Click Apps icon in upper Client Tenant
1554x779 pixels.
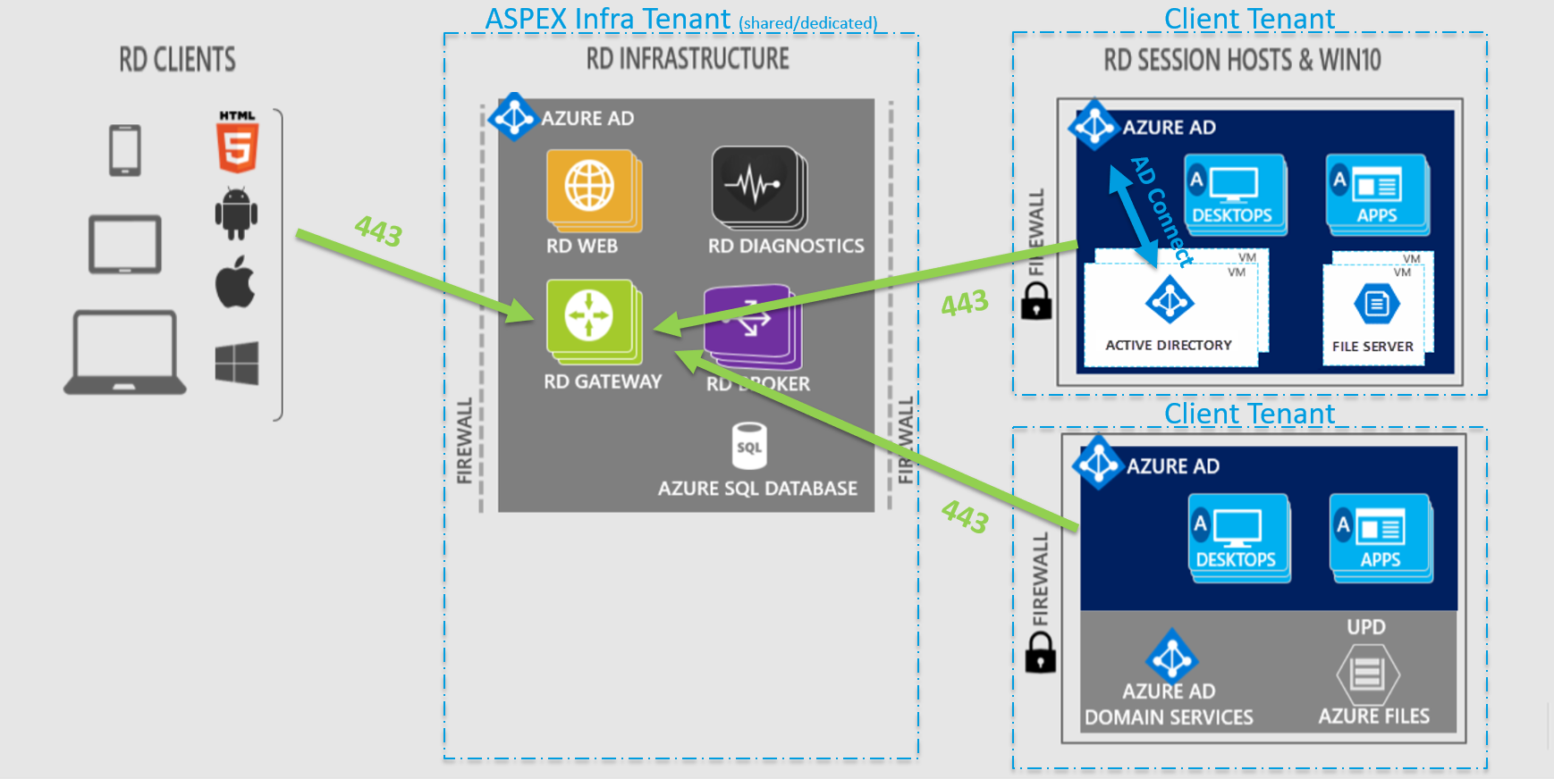pyautogui.click(x=1377, y=194)
